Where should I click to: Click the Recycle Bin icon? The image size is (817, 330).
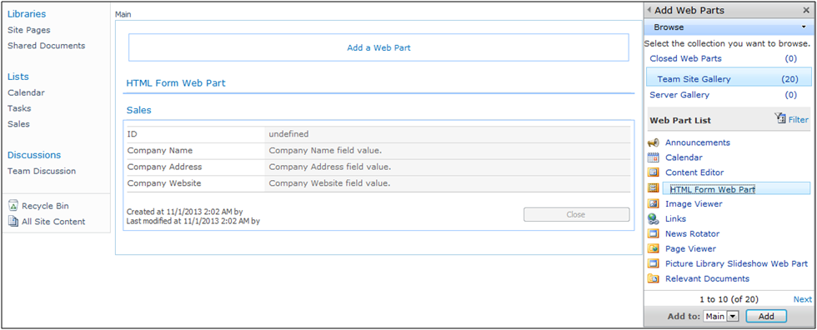pyautogui.click(x=13, y=206)
